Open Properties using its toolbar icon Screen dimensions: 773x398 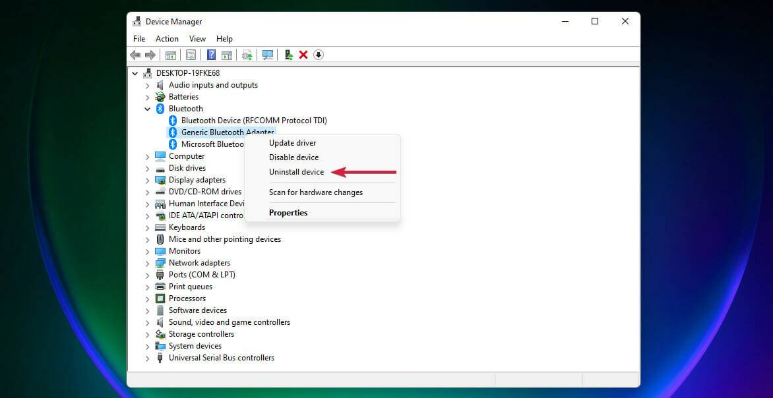coord(191,55)
